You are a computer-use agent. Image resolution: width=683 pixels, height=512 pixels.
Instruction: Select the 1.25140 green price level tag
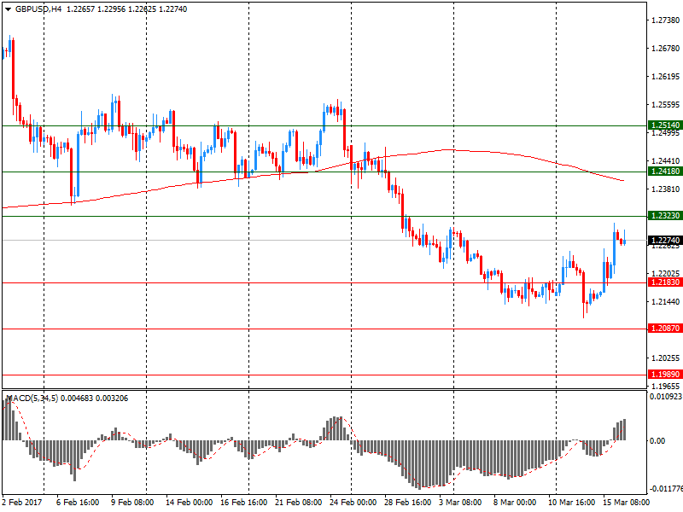663,125
